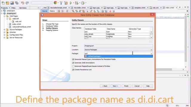Click the Open Project toolbar icon

click(12, 3)
